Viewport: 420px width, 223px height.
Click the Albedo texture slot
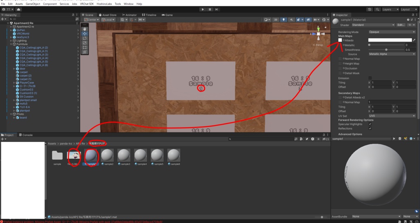(340, 40)
